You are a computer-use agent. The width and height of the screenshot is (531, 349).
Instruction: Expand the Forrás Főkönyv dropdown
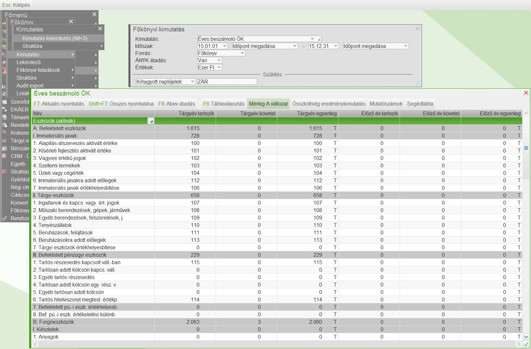(x=242, y=53)
